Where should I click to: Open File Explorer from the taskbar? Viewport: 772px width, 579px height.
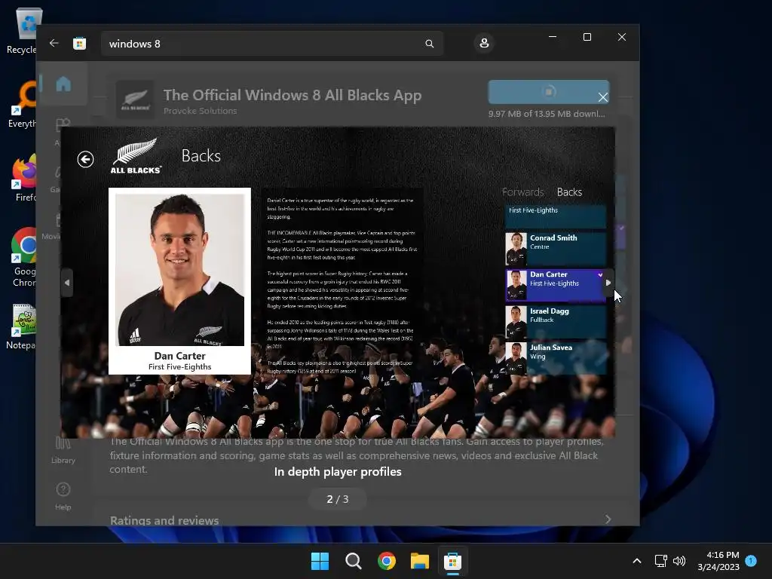pos(420,561)
